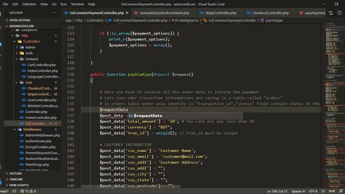Click the Http breadcrumb segment
345x194 pixels.
pyautogui.click(x=79, y=20)
